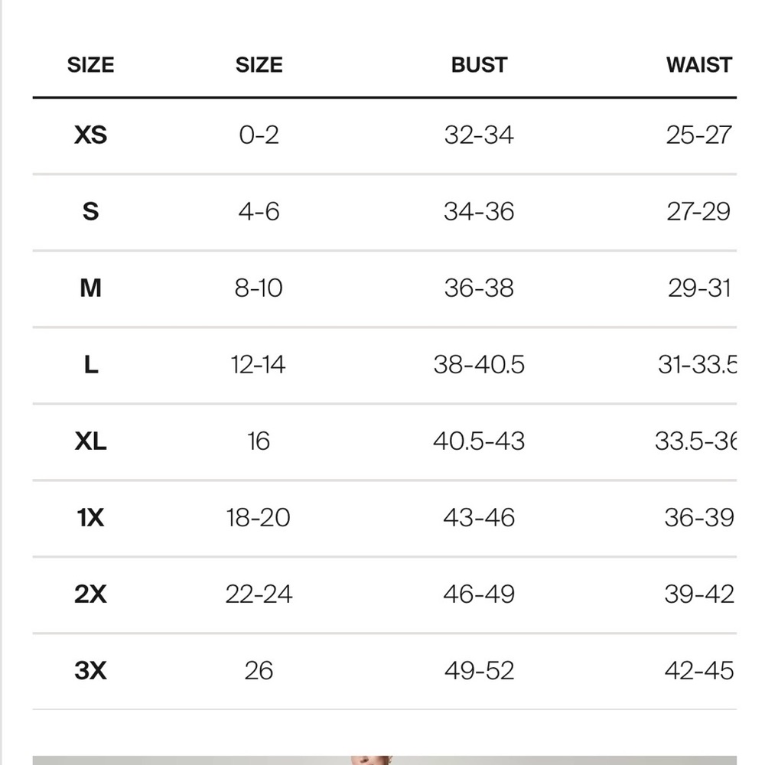Click the 1X size row label
Viewport: 765px width, 765px height.
tap(90, 517)
